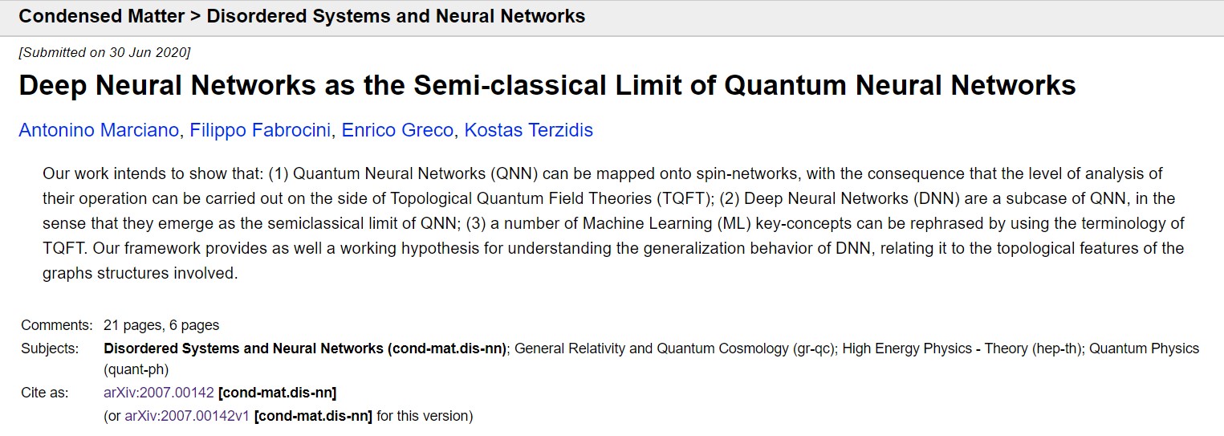Image resolution: width=1224 pixels, height=436 pixels.
Task: Click the "21 pages, 6 pages" comment text
Action: click(x=161, y=325)
